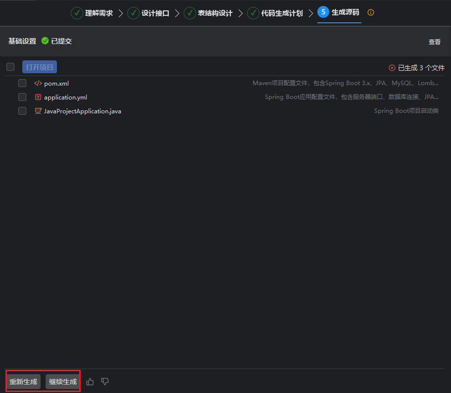Open the 表结构设计 step
Viewport: 451px width, 393px height.
coord(208,13)
